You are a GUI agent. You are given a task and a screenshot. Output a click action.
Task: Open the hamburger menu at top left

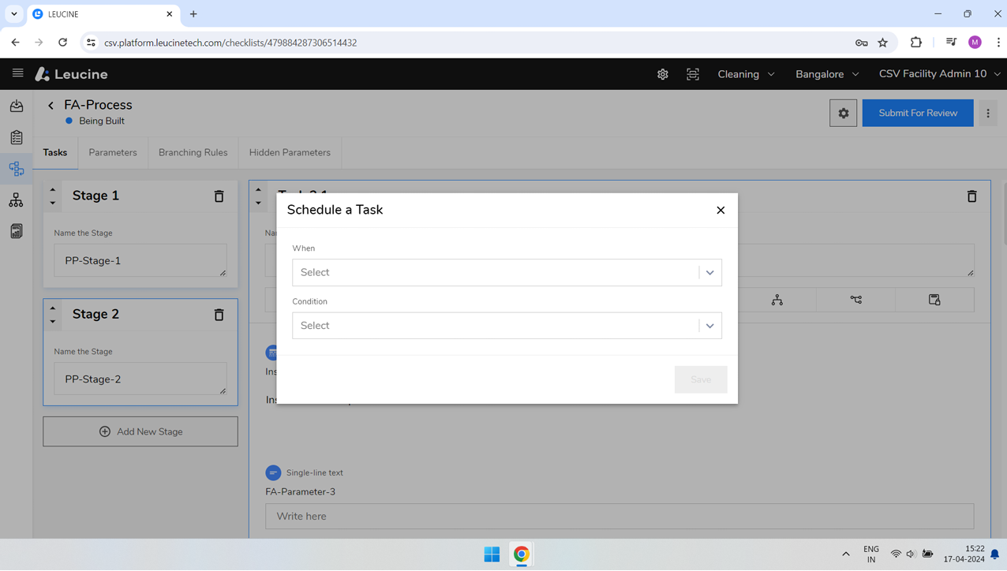point(17,73)
